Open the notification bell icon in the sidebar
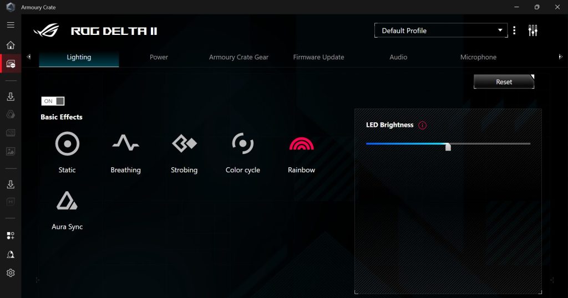Image resolution: width=568 pixels, height=298 pixels. 11,255
